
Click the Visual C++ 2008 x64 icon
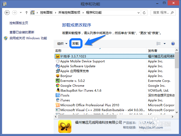click(x=57, y=110)
